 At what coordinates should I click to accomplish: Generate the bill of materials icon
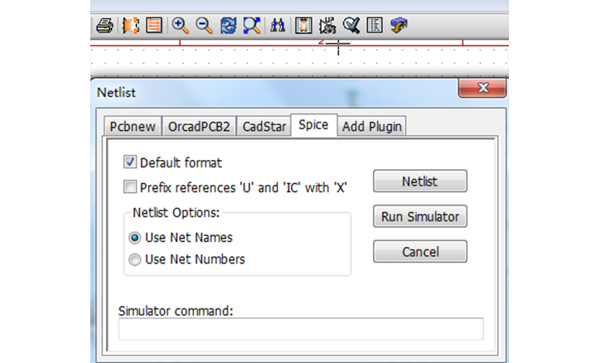[375, 26]
